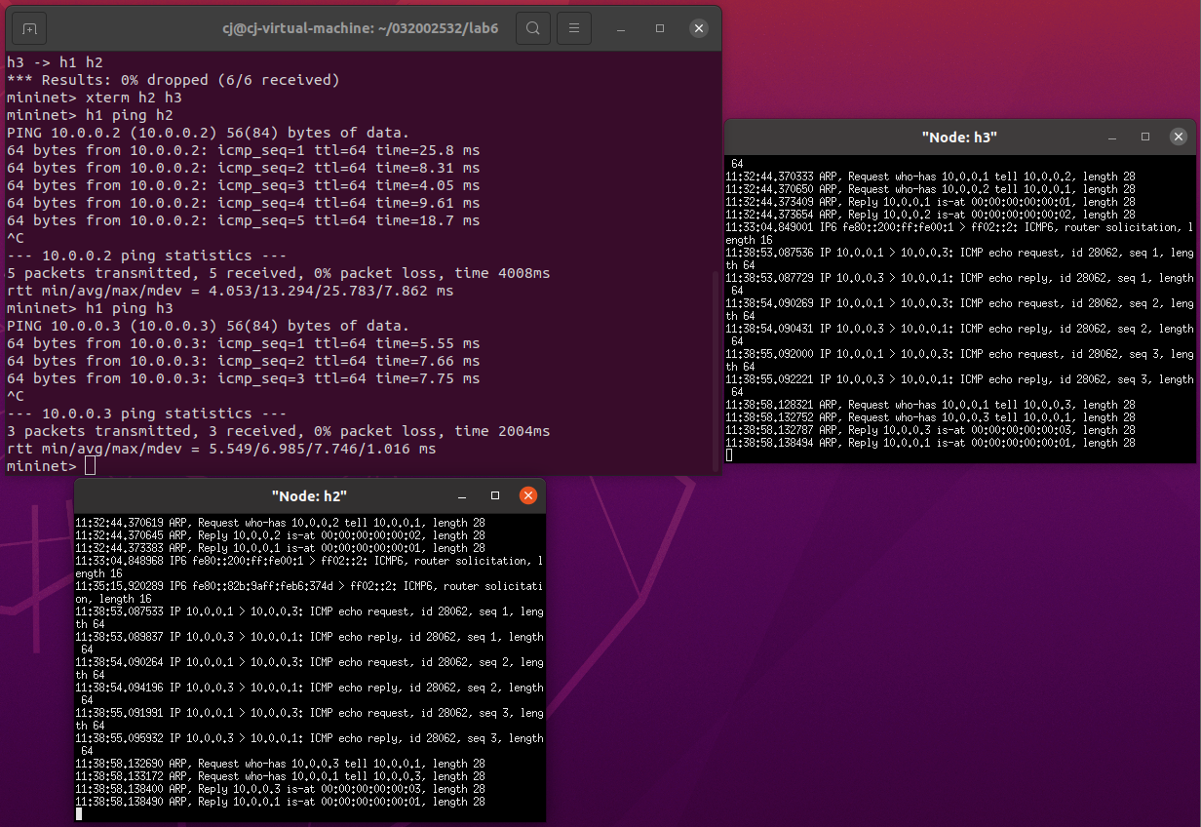Select h2 ARP request line at 11:38:58.132690
This screenshot has width=1201, height=827.
tap(281, 764)
